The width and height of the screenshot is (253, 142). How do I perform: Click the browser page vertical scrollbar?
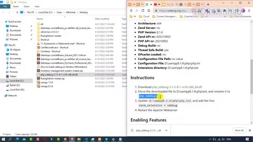(251, 77)
